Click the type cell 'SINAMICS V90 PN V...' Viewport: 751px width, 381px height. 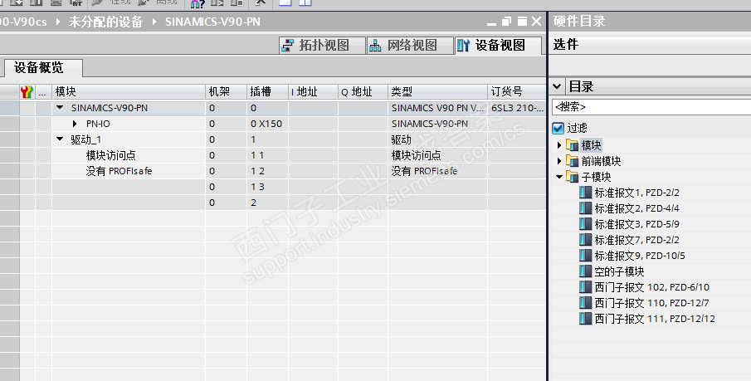point(437,108)
